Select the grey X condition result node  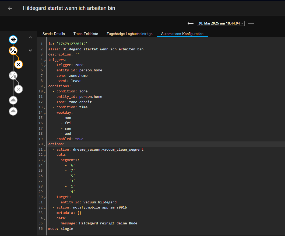click(19, 89)
